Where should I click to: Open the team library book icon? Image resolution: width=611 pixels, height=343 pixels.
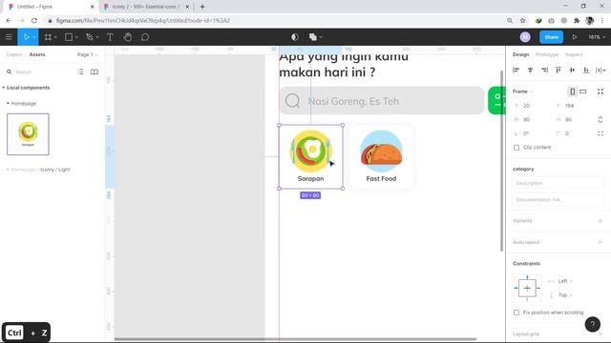tap(95, 72)
